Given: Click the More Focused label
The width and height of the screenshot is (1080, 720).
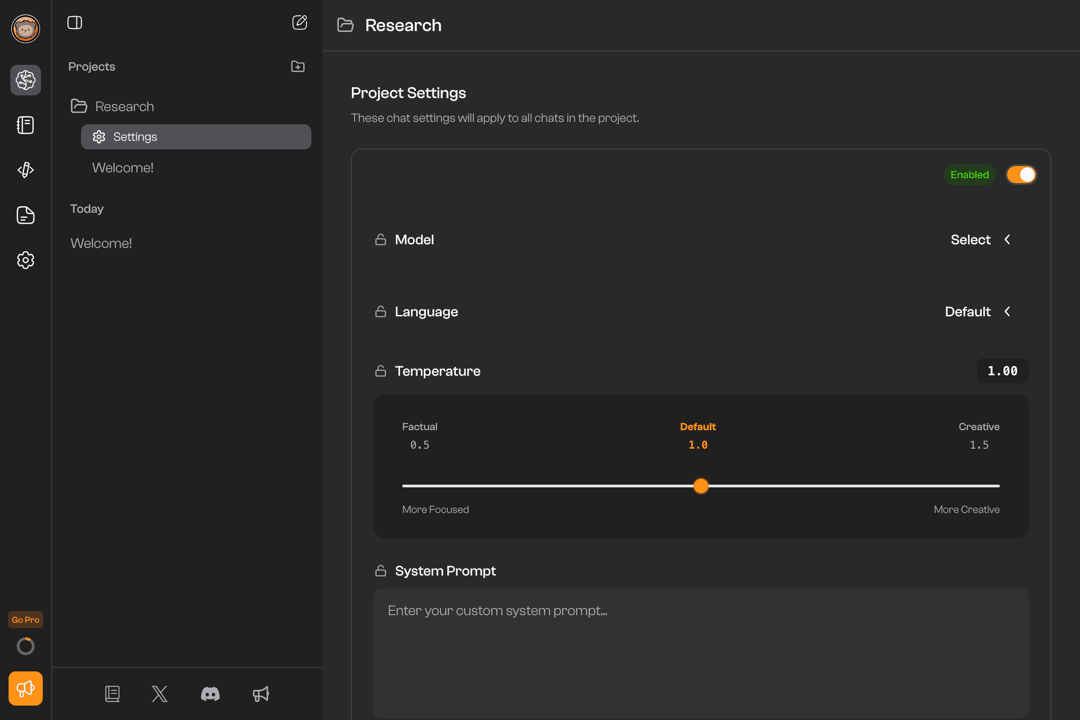Looking at the screenshot, I should (x=435, y=509).
